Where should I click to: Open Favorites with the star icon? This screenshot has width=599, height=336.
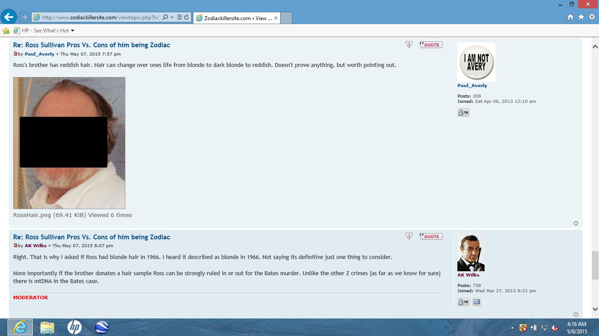point(581,17)
